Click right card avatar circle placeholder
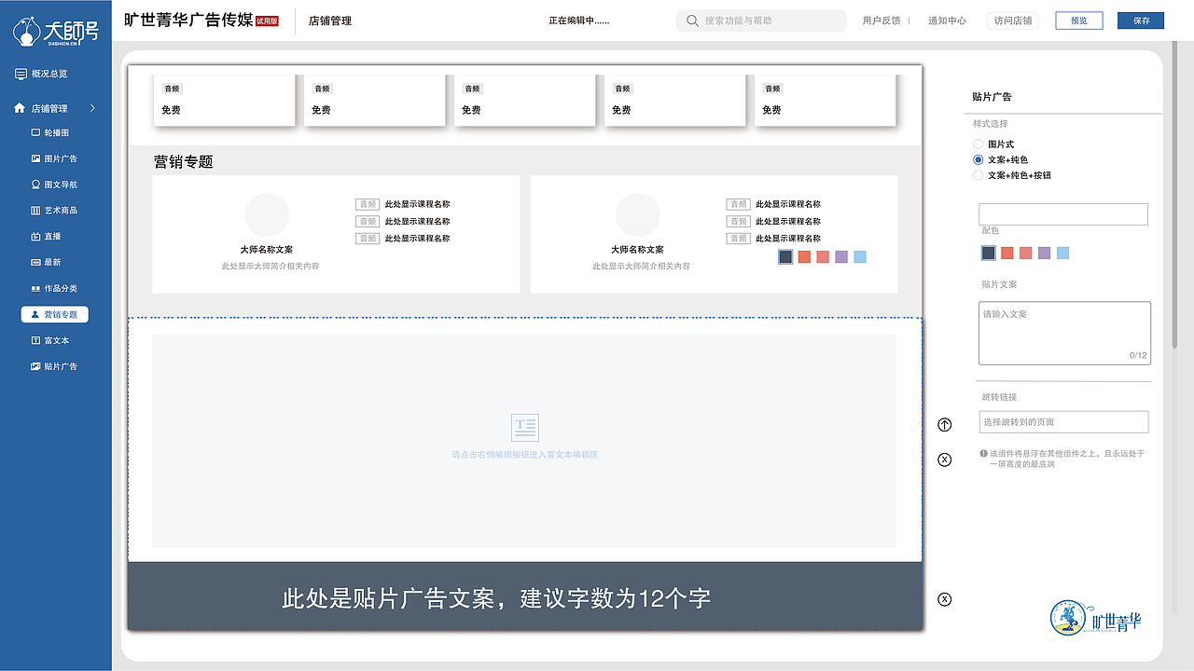Screen dimensions: 1194x671 click(x=638, y=215)
